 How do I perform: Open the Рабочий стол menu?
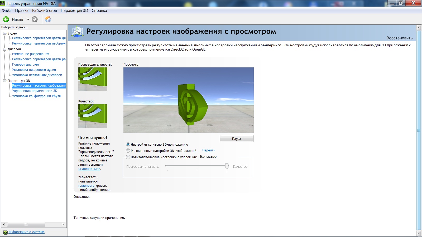(x=45, y=11)
